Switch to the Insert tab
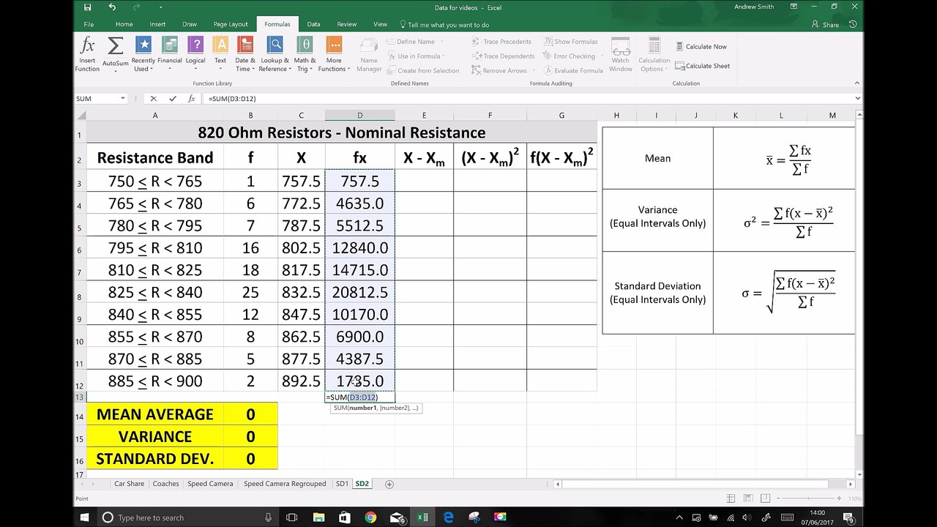The image size is (937, 527). 157,24
